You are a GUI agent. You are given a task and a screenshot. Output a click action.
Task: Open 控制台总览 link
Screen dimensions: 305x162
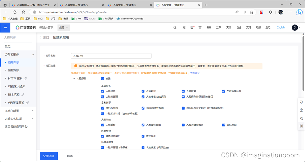click(46, 27)
